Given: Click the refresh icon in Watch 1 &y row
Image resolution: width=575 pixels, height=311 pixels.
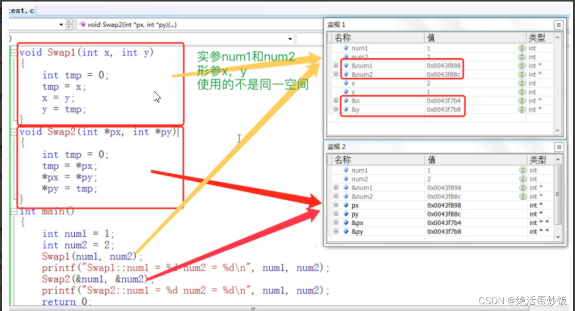Looking at the screenshot, I should (522, 110).
